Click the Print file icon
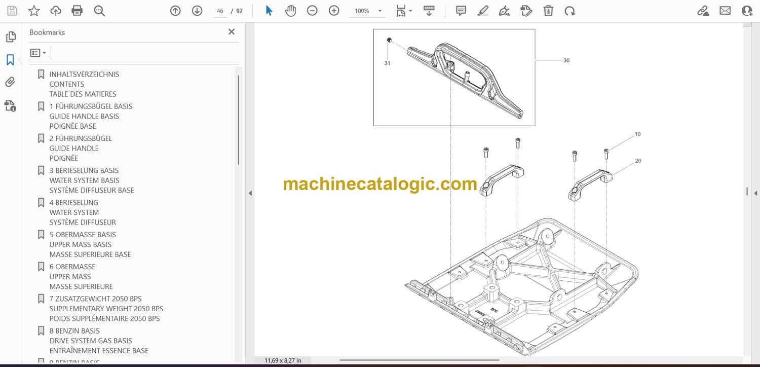This screenshot has height=367, width=760. [77, 11]
